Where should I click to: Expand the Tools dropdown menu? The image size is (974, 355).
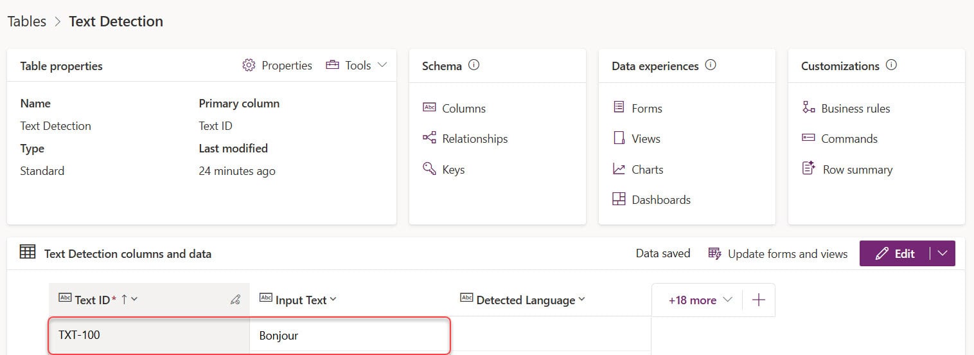(356, 66)
